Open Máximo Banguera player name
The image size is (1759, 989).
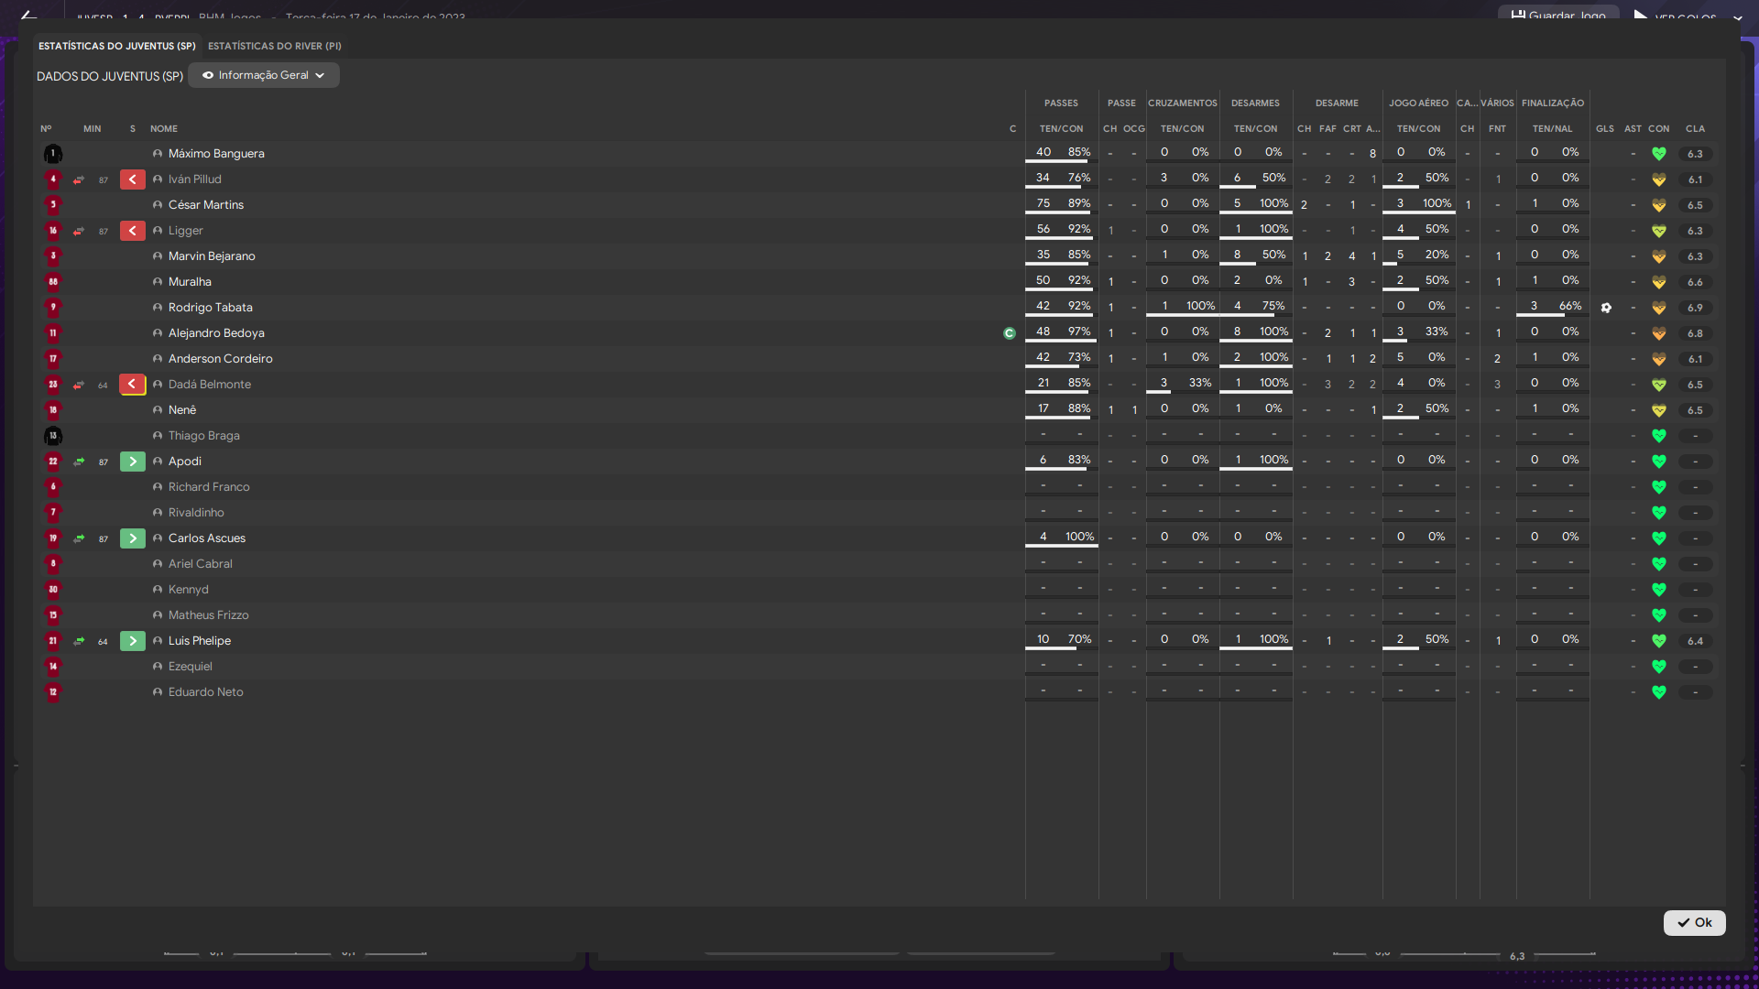(x=216, y=154)
